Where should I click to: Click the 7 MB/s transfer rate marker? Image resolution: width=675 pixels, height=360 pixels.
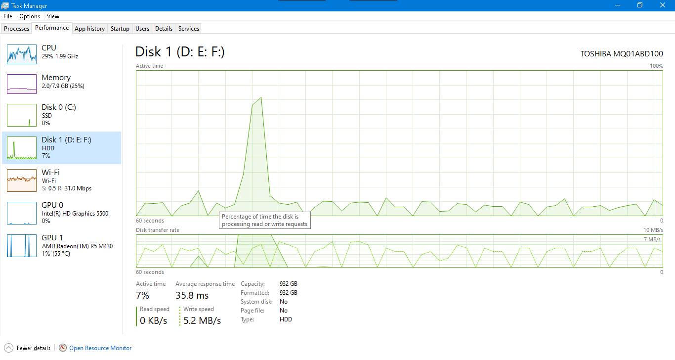click(652, 239)
